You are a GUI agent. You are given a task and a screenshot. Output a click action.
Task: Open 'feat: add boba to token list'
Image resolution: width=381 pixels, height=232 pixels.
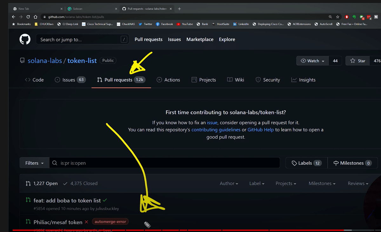[67, 201]
